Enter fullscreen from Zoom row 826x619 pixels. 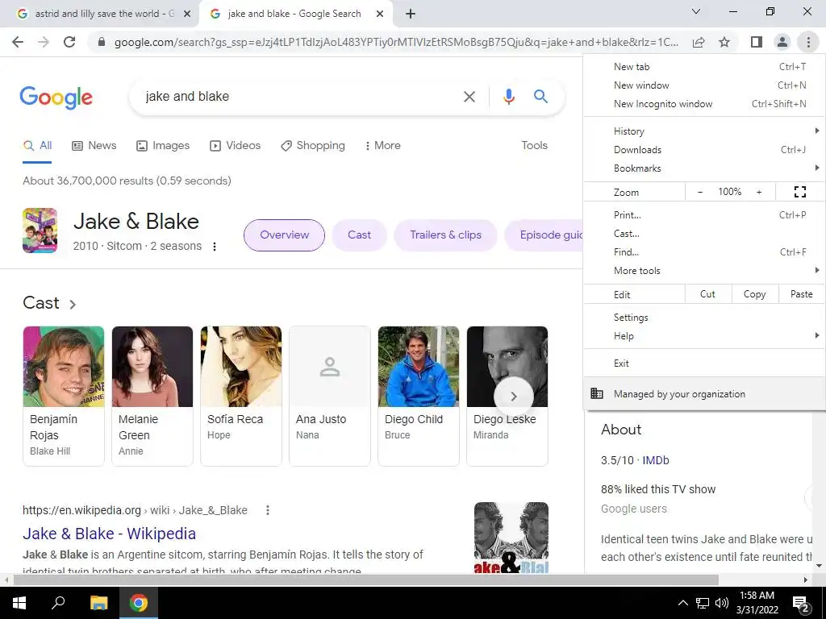(x=799, y=192)
